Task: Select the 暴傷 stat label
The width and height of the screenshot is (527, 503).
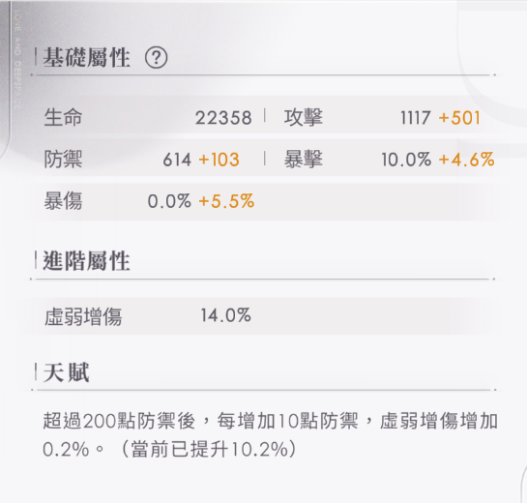Action: click(63, 201)
